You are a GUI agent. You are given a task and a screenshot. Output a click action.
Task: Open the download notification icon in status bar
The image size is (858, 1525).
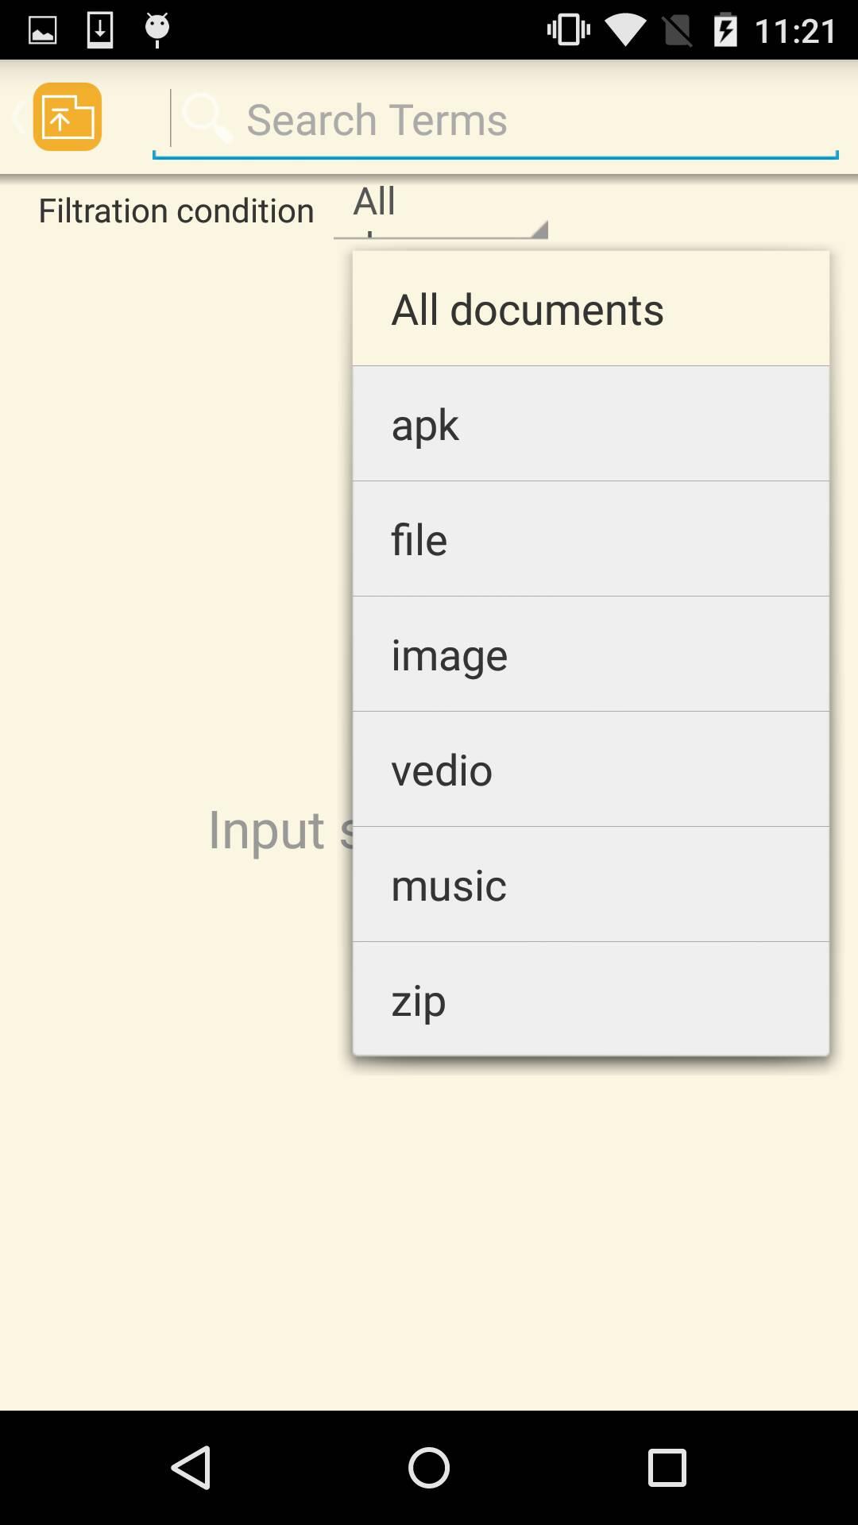click(x=100, y=30)
